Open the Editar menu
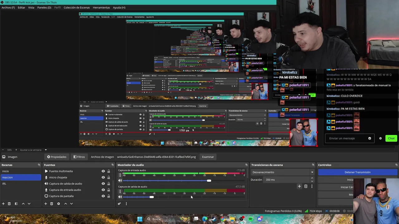Image resolution: width=399 pixels, height=224 pixels. click(x=22, y=7)
